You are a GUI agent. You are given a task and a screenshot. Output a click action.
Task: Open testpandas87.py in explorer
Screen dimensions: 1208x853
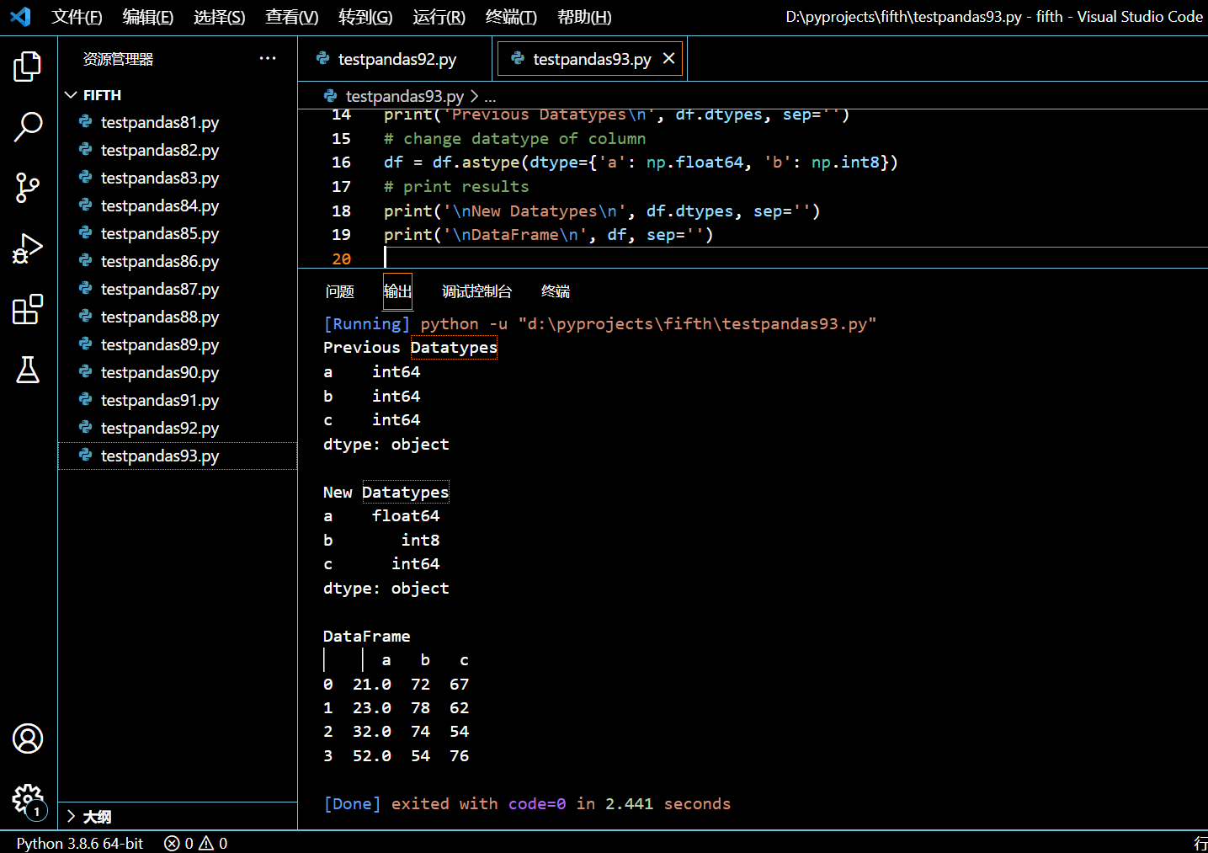178,289
